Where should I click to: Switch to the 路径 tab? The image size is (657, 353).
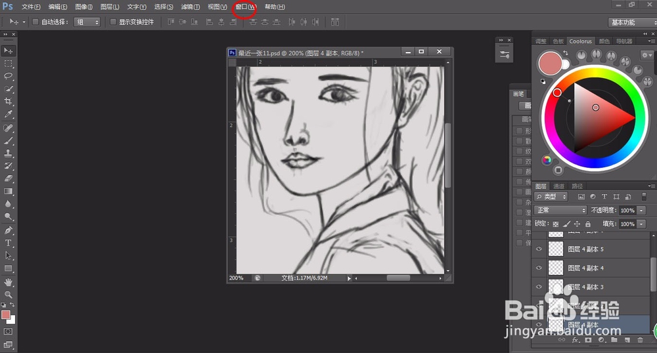coord(577,186)
